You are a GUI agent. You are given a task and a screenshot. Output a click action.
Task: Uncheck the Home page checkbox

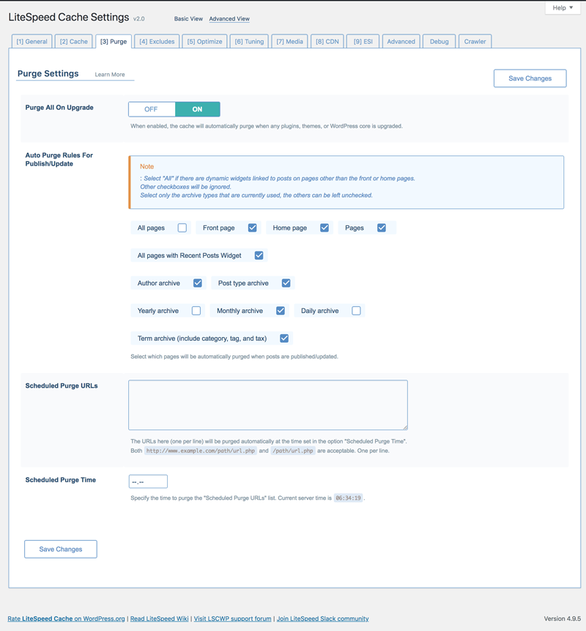pos(324,228)
